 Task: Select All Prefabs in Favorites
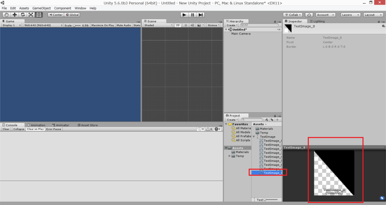click(241, 136)
